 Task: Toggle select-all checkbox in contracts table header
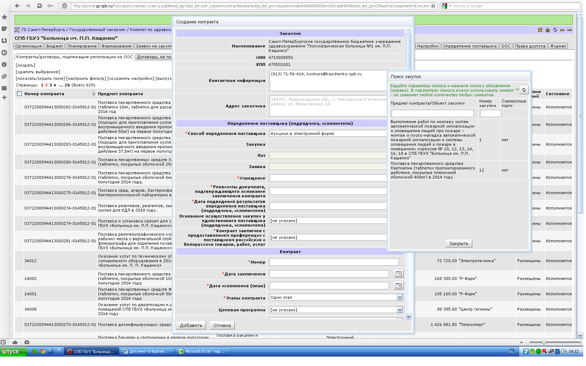coord(20,94)
